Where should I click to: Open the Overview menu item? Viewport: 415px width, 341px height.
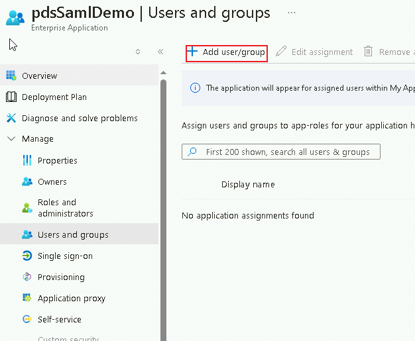(x=79, y=75)
